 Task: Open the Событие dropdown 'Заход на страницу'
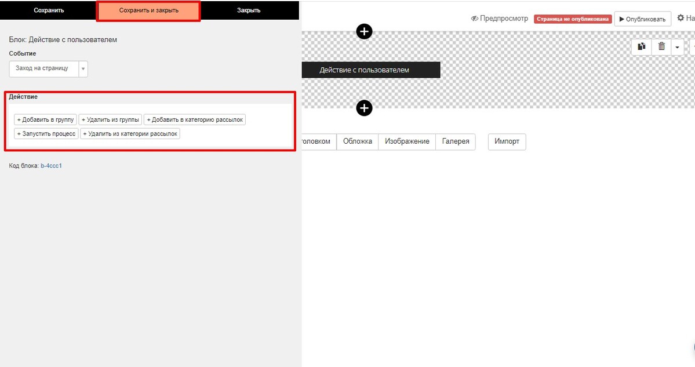click(x=48, y=68)
